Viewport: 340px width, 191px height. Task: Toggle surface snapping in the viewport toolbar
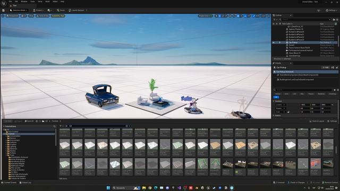pyautogui.click(x=234, y=16)
